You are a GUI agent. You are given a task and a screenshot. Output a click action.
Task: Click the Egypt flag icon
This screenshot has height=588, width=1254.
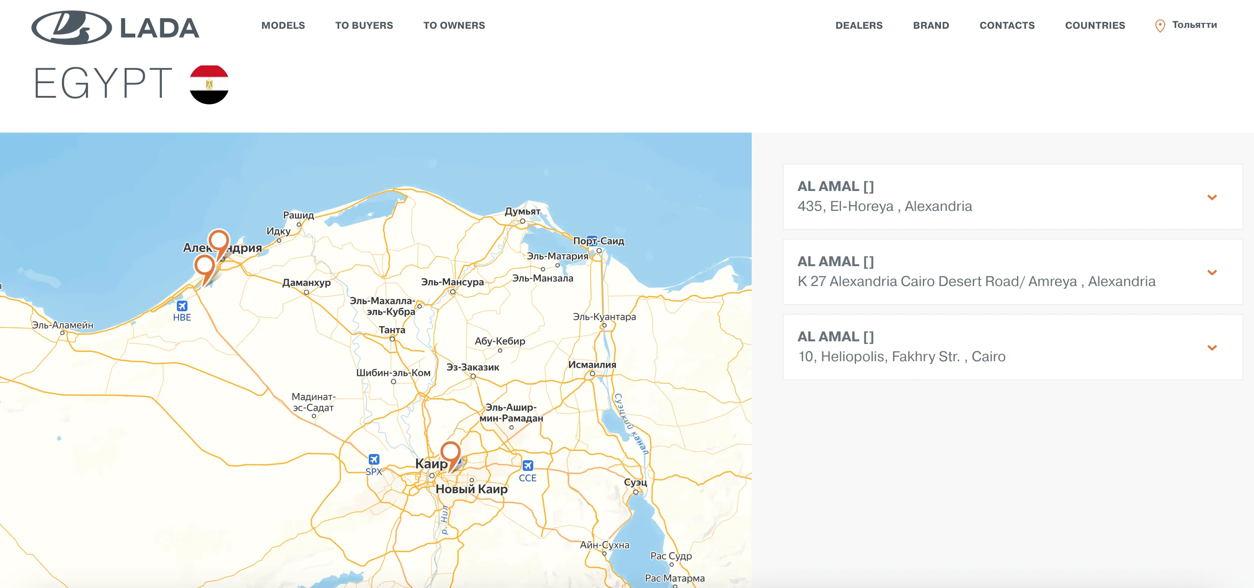(x=209, y=84)
